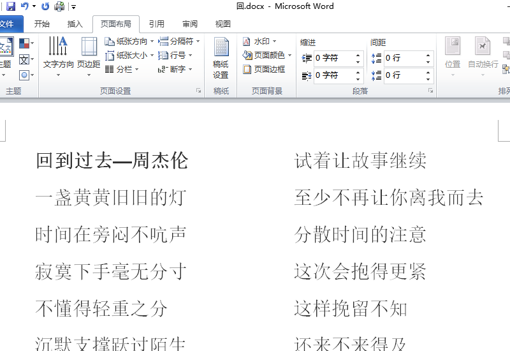Click the right indent icon
The height and width of the screenshot is (351, 510).
(x=307, y=75)
